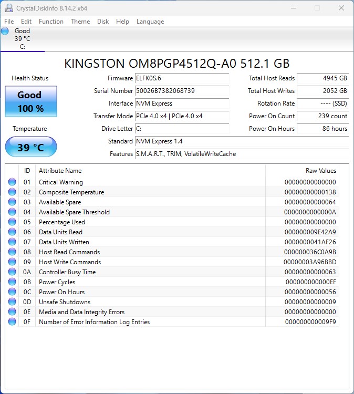
Task: Click the Features field S.M.A.R.T., TRIM
Action: [242, 154]
